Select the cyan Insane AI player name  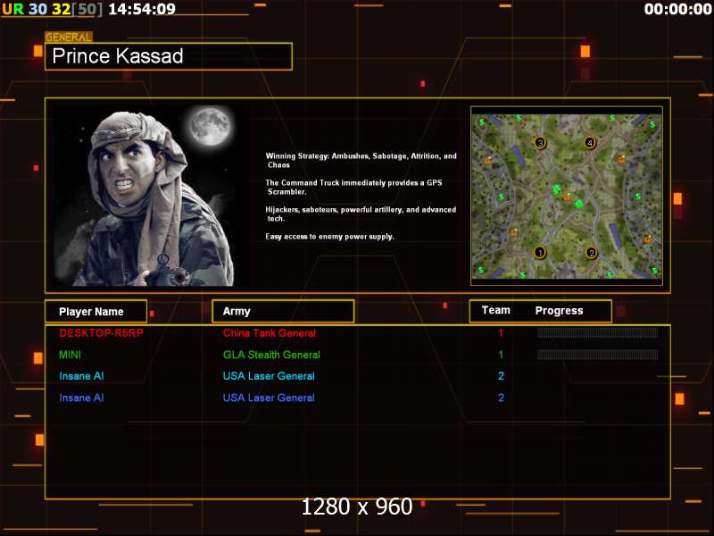[x=81, y=376]
